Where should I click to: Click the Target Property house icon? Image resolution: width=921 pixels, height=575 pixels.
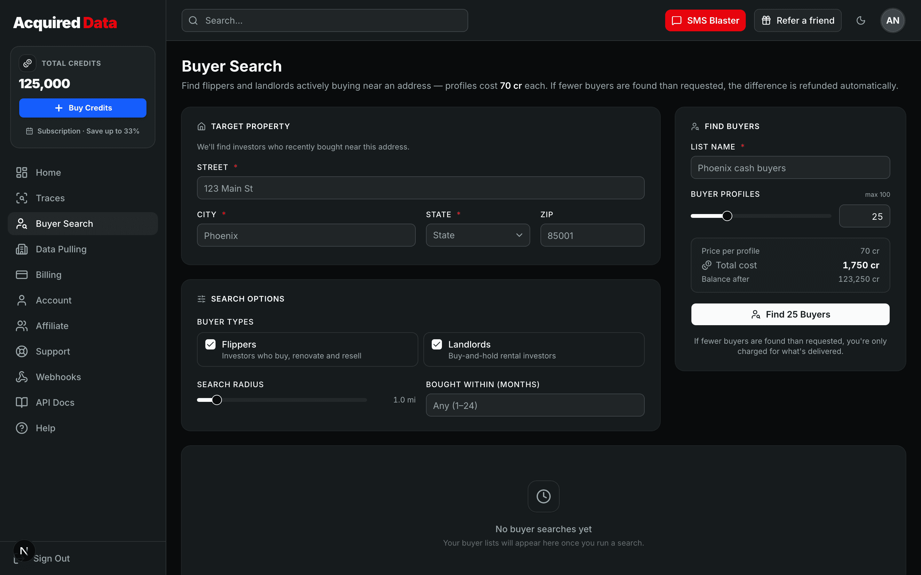201,126
